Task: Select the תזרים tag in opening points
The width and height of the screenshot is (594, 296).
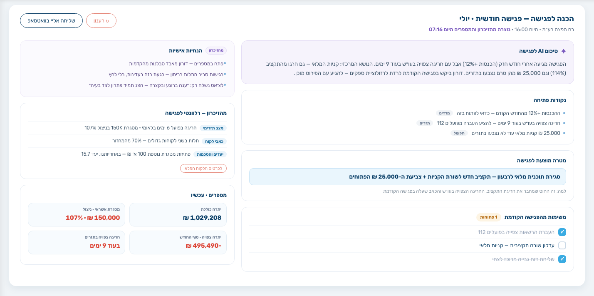Action: [x=425, y=123]
